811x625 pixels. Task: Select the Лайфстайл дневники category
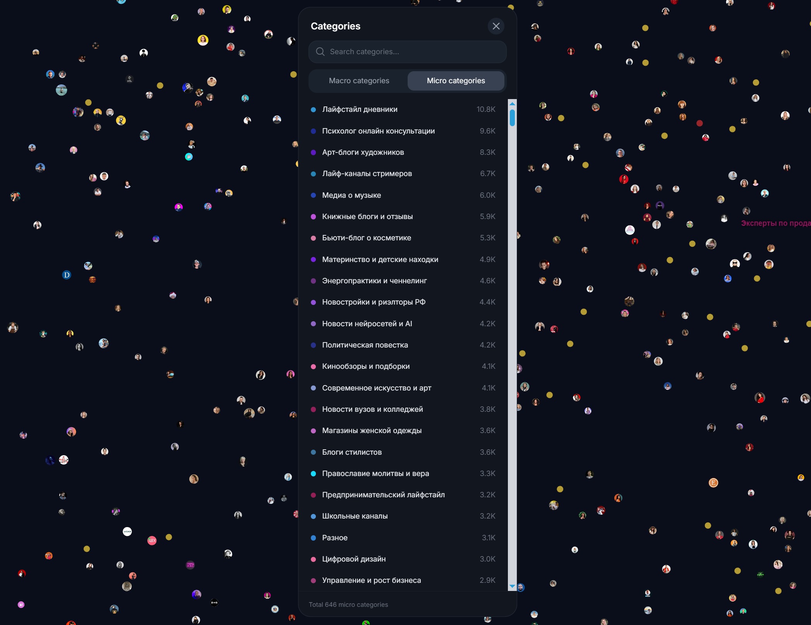click(x=403, y=110)
